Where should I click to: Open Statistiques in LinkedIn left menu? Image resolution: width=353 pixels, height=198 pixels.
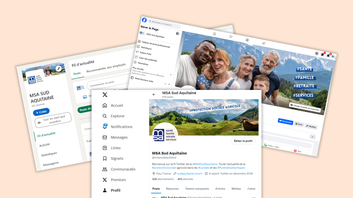[x=49, y=154]
